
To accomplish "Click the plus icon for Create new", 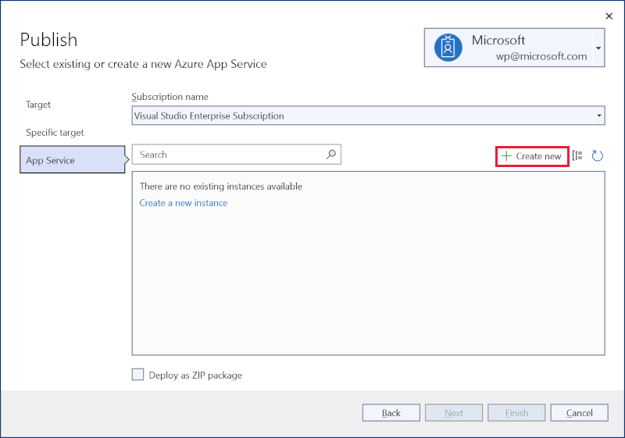I will tap(506, 156).
